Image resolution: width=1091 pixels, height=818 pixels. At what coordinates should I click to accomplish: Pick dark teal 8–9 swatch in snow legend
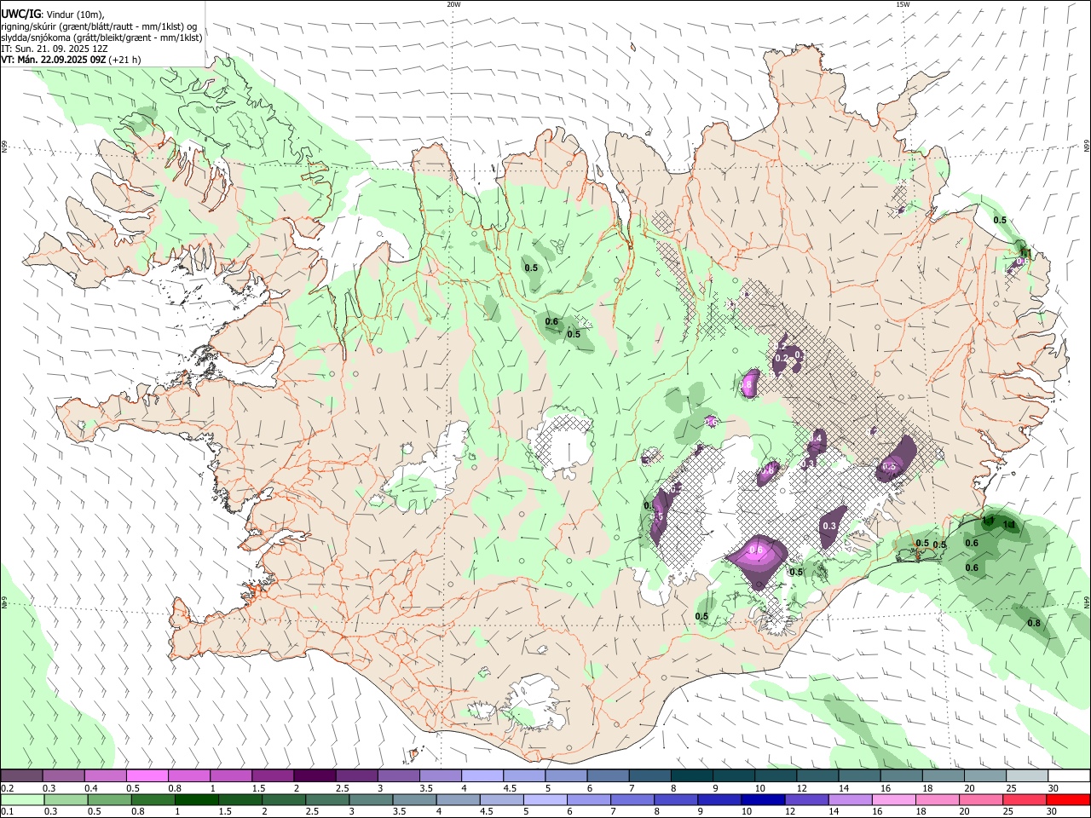coord(691,775)
